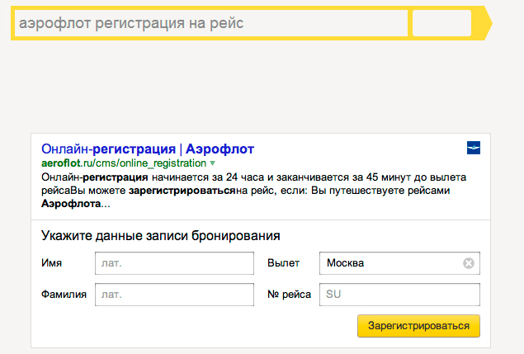
Task: Focus the Фамилия input field
Action: click(x=174, y=295)
